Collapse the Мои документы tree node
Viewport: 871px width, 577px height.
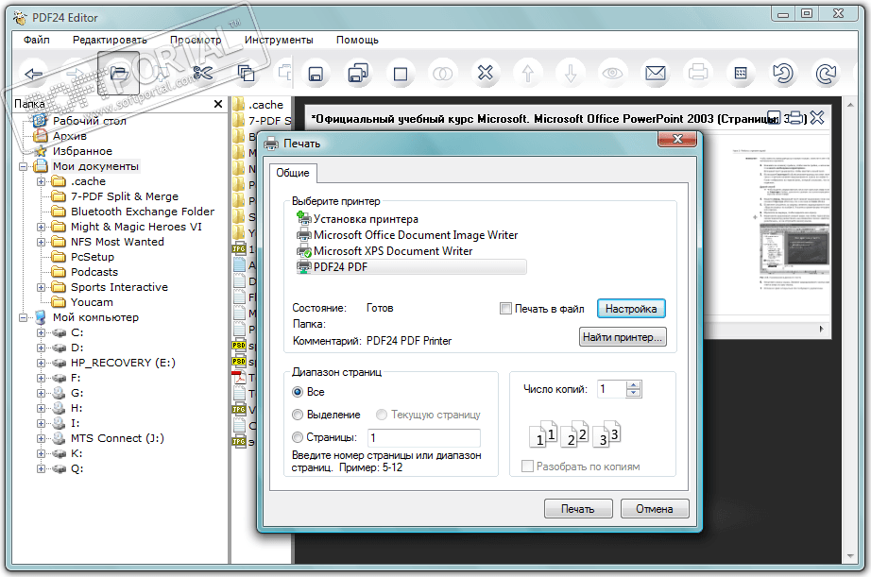pos(24,166)
